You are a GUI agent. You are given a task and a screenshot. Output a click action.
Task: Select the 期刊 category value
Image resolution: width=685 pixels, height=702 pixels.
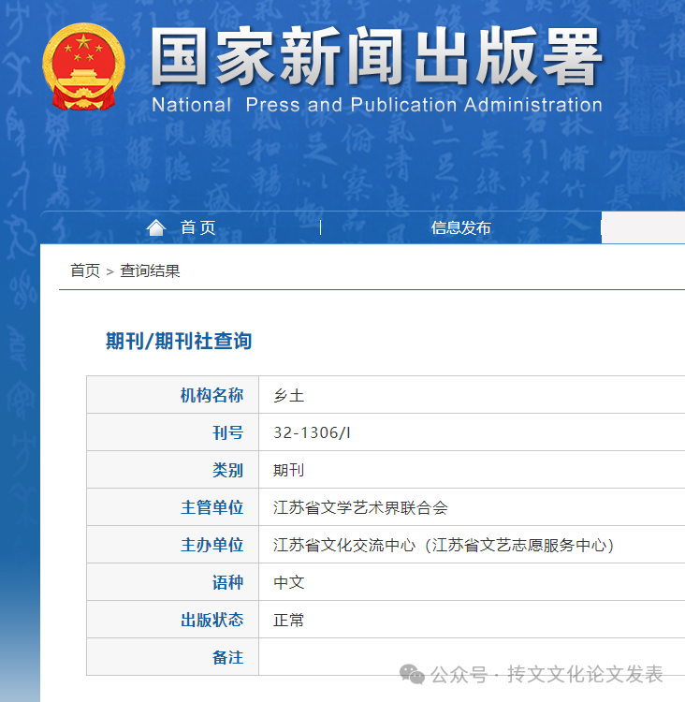coord(289,471)
